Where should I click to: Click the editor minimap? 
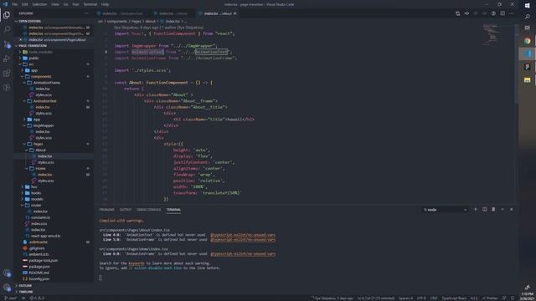[492, 34]
